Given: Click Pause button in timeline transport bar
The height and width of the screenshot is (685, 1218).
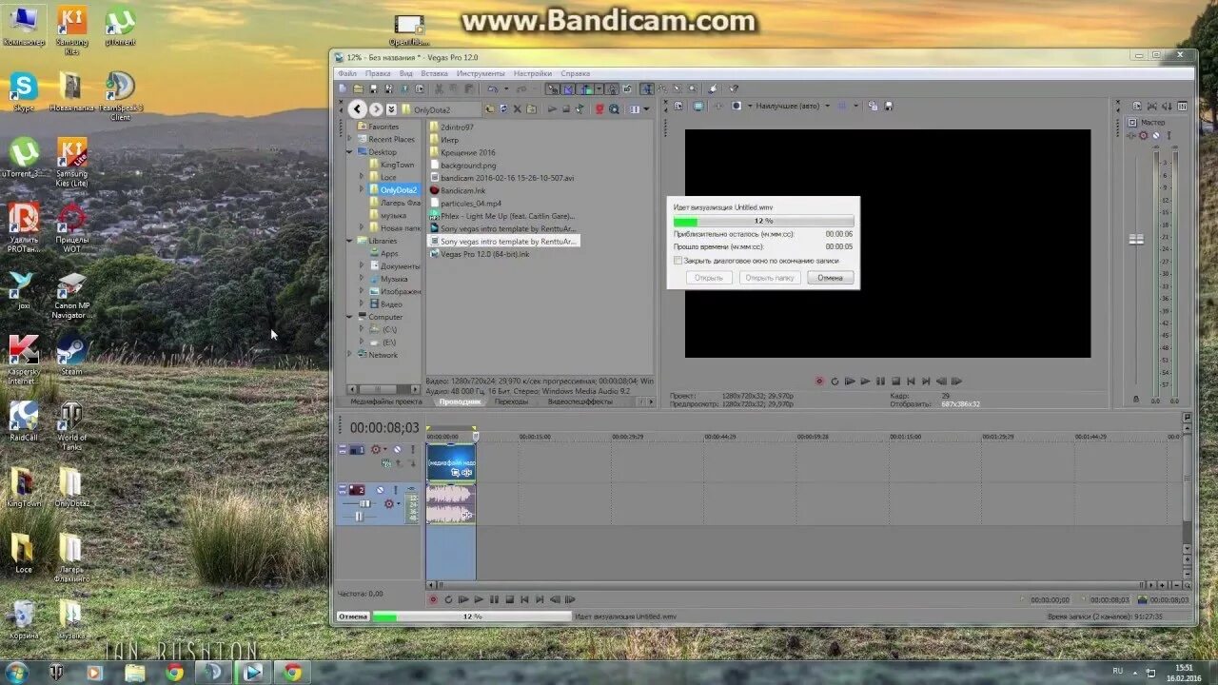Looking at the screenshot, I should click(494, 599).
